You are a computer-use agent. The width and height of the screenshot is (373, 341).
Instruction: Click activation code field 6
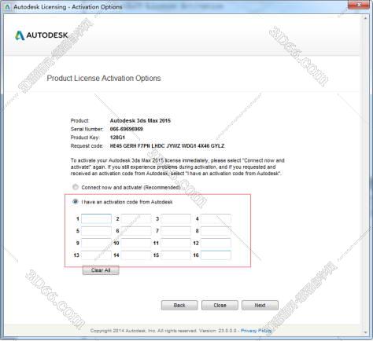pyautogui.click(x=136, y=231)
